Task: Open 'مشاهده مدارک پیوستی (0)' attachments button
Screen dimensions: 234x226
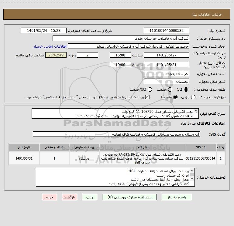Action: (x=129, y=197)
